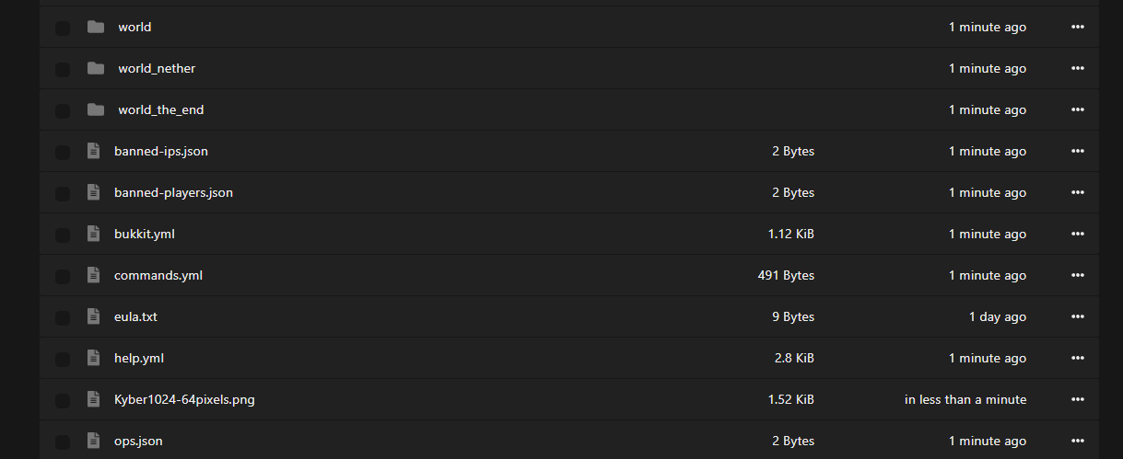Click file icon beside eula.txt
This screenshot has height=459, width=1123.
(93, 316)
